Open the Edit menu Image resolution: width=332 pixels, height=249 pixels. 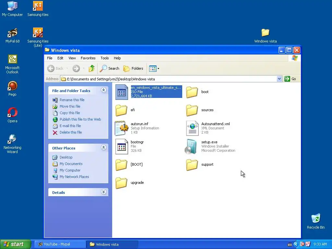(x=60, y=58)
